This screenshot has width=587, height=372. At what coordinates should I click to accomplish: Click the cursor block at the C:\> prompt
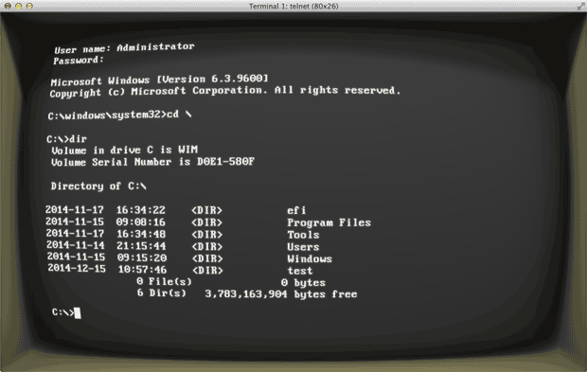click(78, 313)
